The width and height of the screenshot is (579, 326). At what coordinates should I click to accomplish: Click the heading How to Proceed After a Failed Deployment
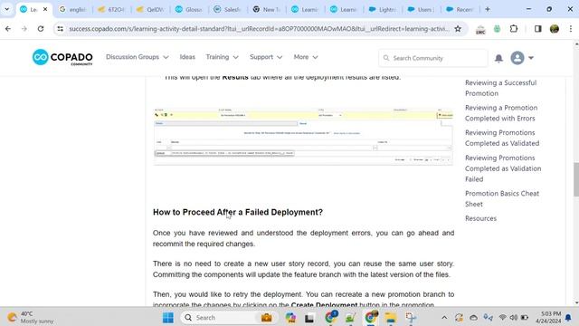pyautogui.click(x=238, y=212)
